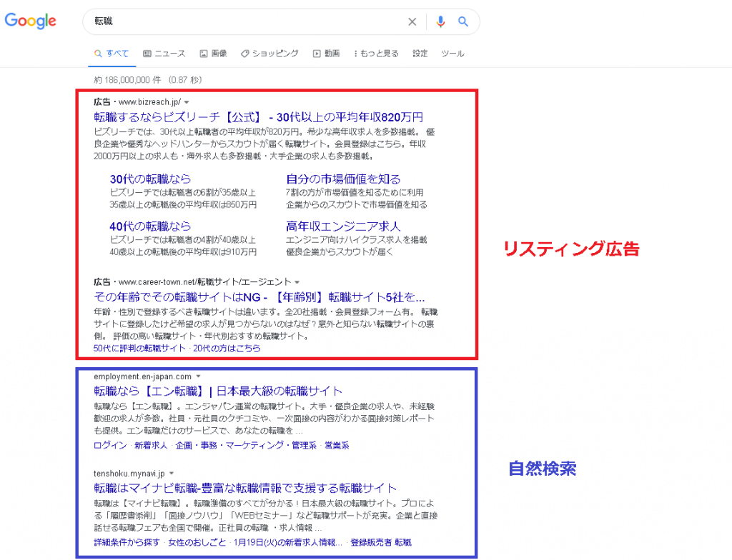Follow 1月19日(火)の新着求人情報 sitelink
Viewport: 732px width, 560px height.
point(288,542)
